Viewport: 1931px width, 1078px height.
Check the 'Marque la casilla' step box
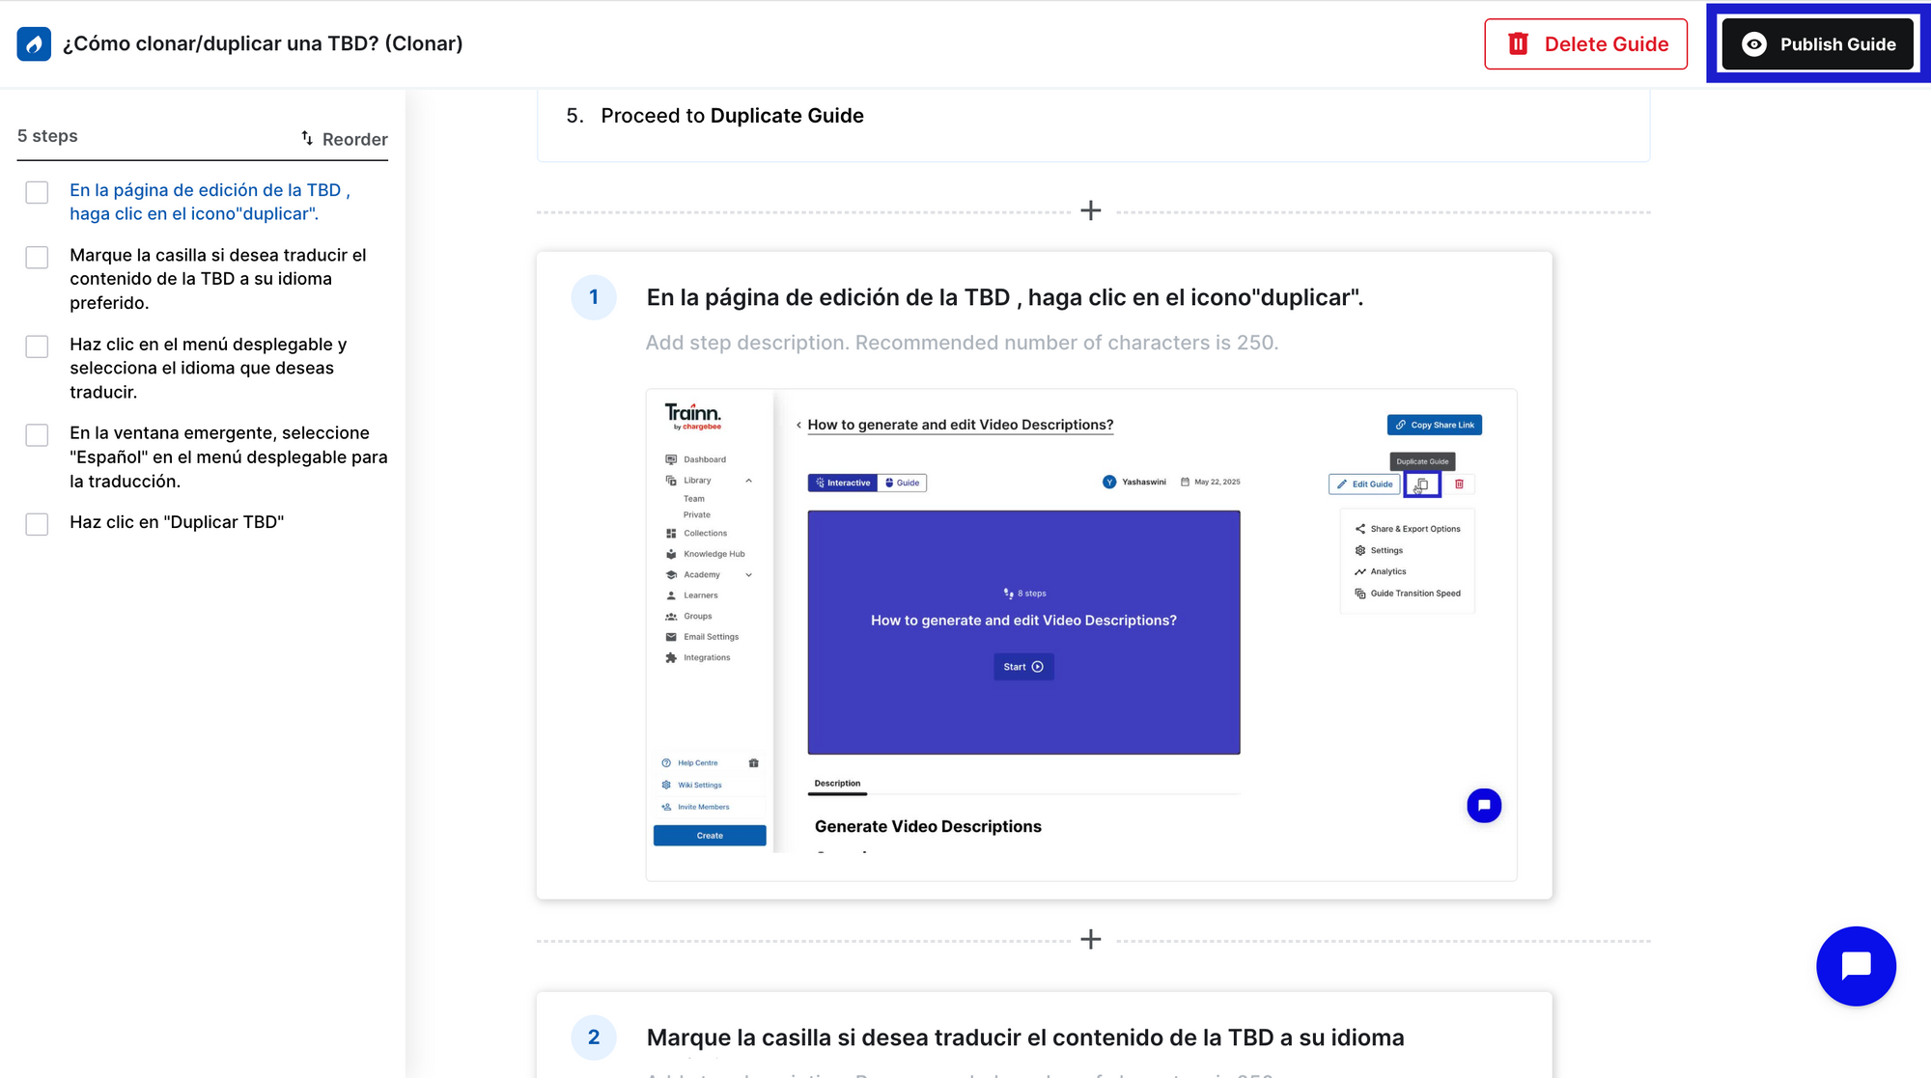click(x=37, y=257)
